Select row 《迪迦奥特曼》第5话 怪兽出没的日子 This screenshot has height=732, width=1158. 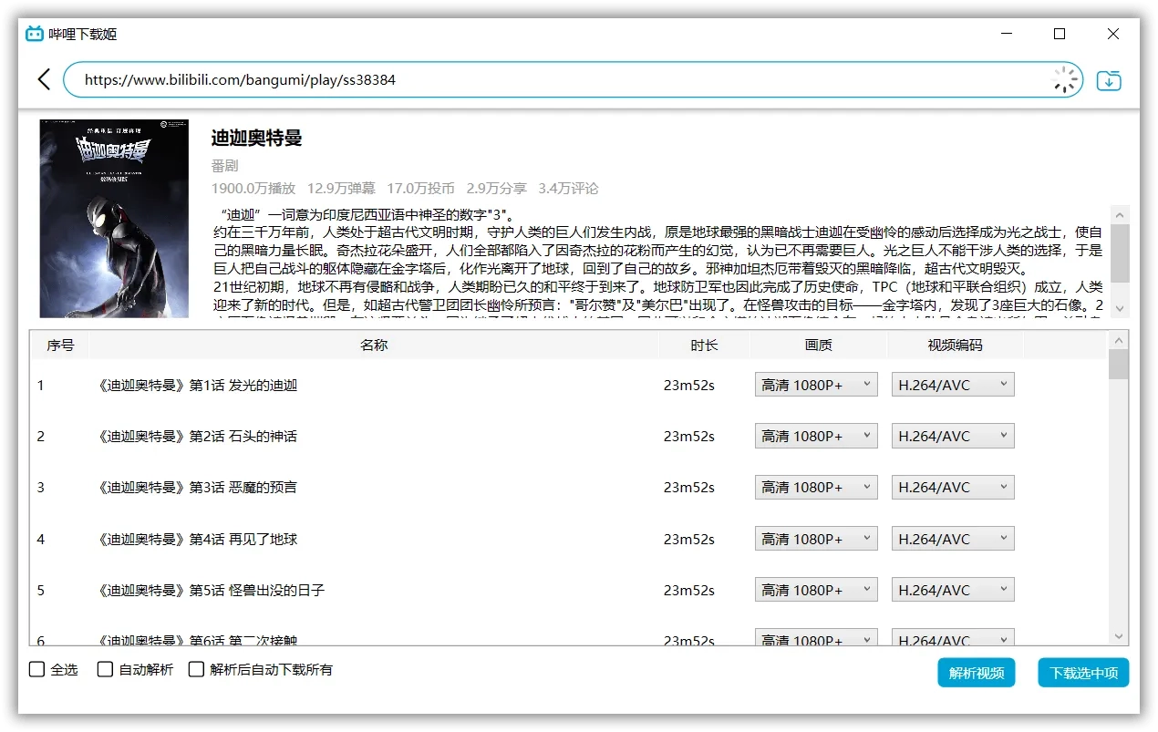pyautogui.click(x=569, y=590)
